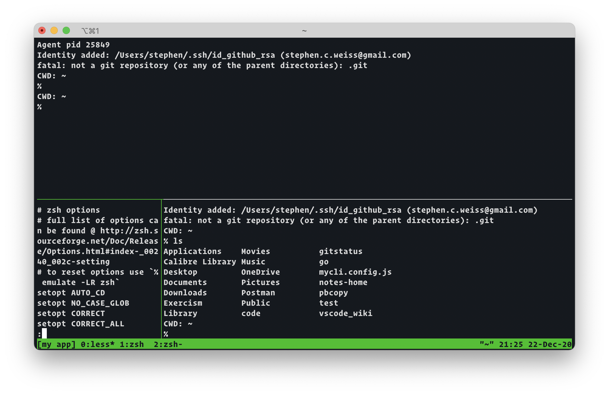Click 'Desktop' in ls output
This screenshot has width=609, height=395.
click(180, 272)
